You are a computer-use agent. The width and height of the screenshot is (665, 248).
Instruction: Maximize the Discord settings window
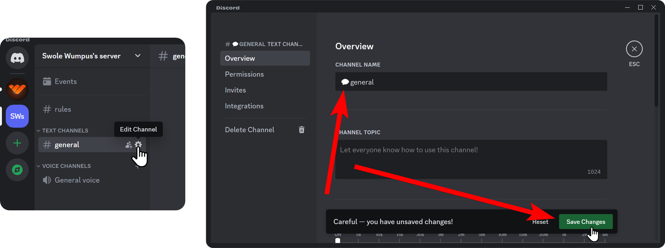coord(640,7)
